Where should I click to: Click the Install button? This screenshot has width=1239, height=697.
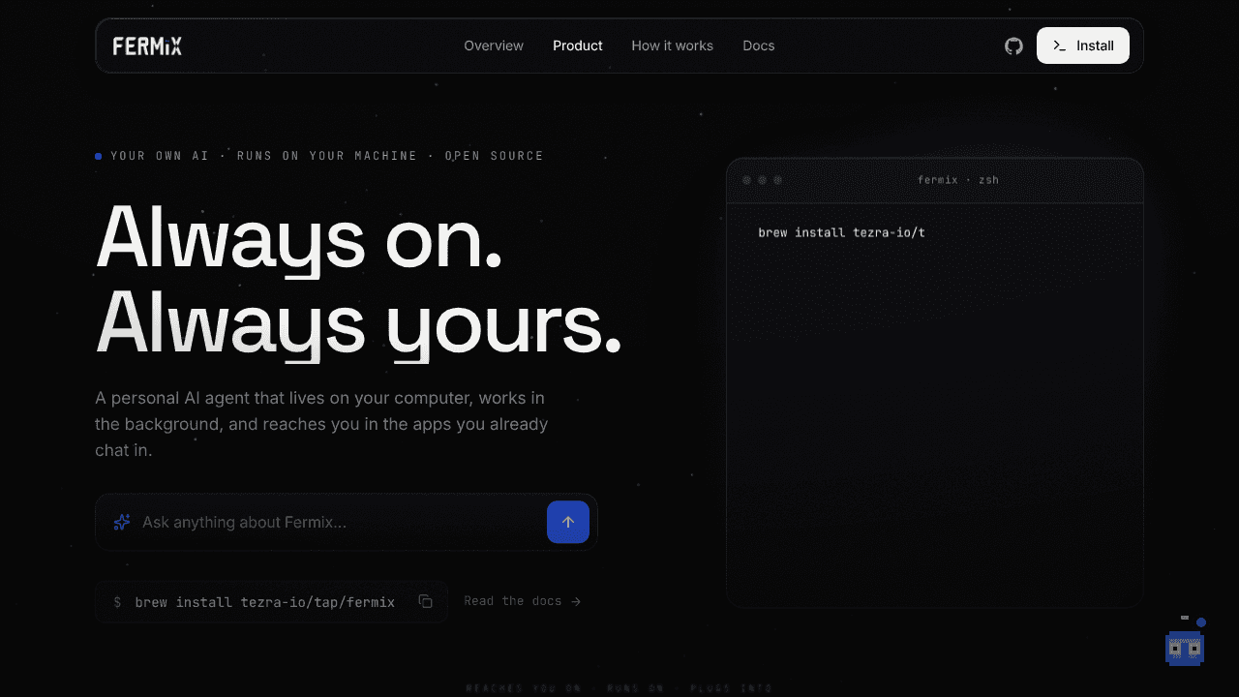click(x=1083, y=45)
